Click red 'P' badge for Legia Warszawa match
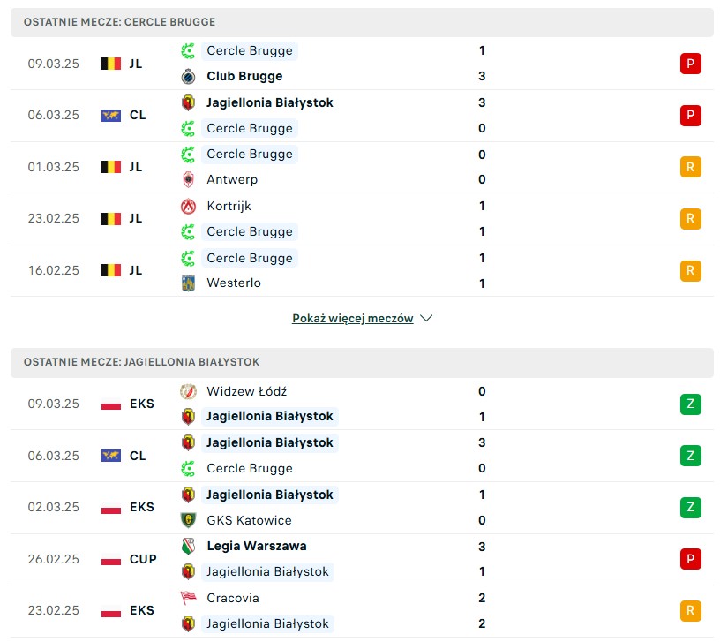720x642 pixels. tap(691, 559)
